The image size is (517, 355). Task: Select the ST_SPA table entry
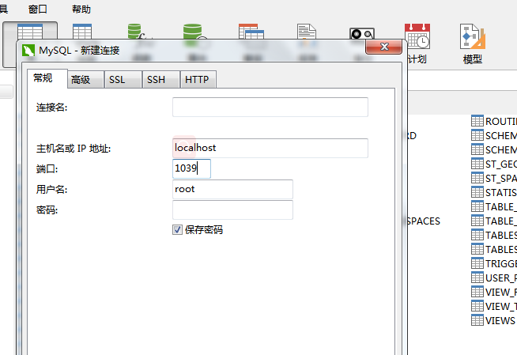[x=494, y=178]
